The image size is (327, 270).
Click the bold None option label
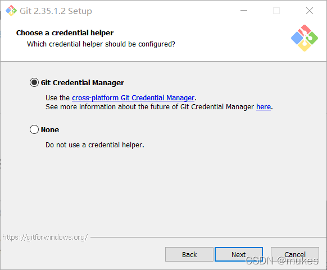50,130
